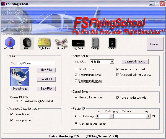This screenshot has width=166, height=139.
Task: Open the Aircraft section icon
Action: [61, 44]
